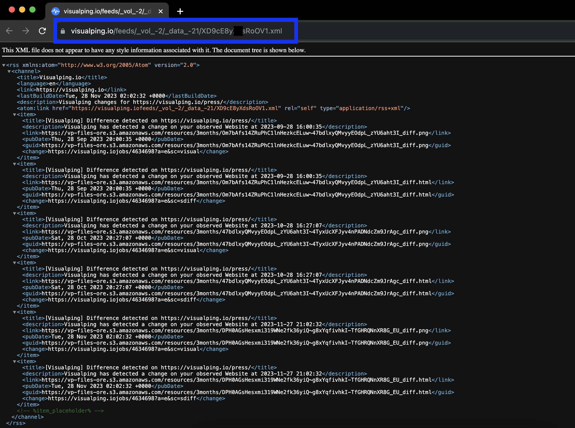This screenshot has height=428, width=575.
Task: Click the padlock site info icon
Action: pyautogui.click(x=63, y=31)
